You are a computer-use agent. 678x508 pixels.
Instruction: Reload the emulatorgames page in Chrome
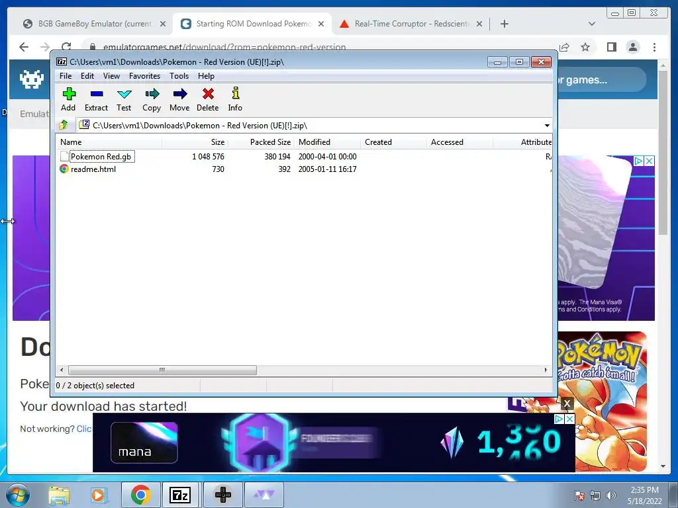66,47
